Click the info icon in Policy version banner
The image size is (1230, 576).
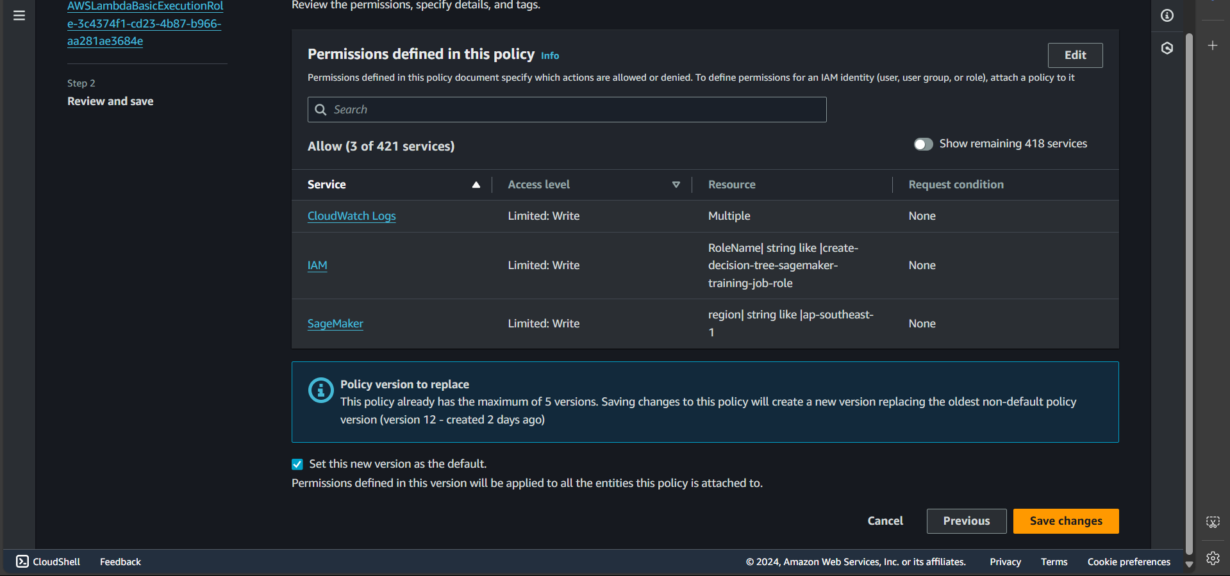click(320, 390)
